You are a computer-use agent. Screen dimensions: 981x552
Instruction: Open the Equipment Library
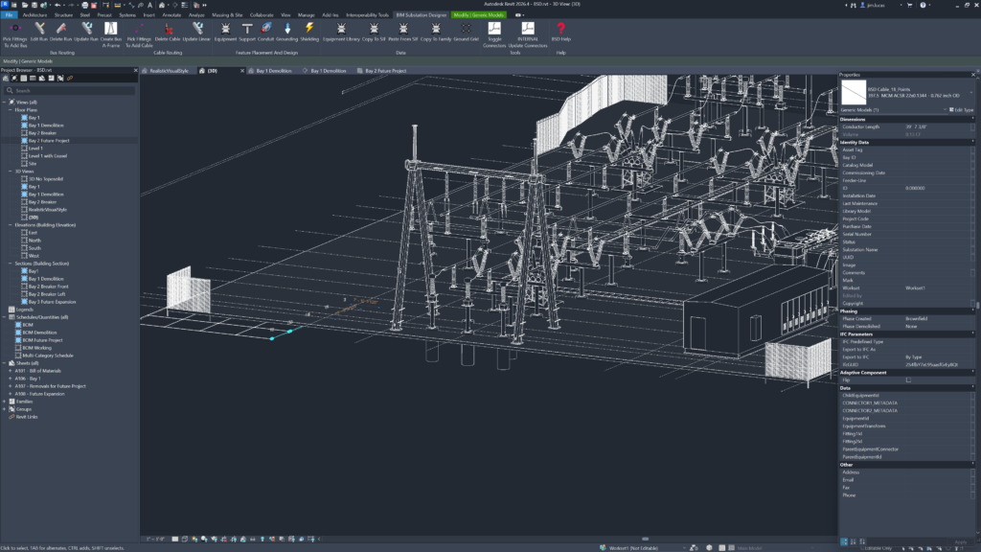pos(341,30)
